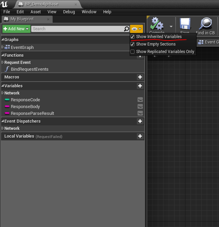The height and width of the screenshot is (227, 219).
Task: Click the search magnifier icon in My Blueprint
Action: [127, 29]
